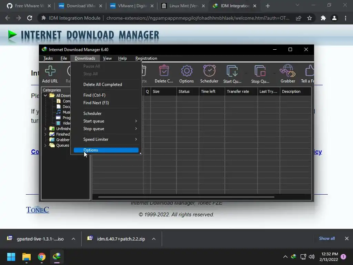Open the Help menu

[122, 58]
